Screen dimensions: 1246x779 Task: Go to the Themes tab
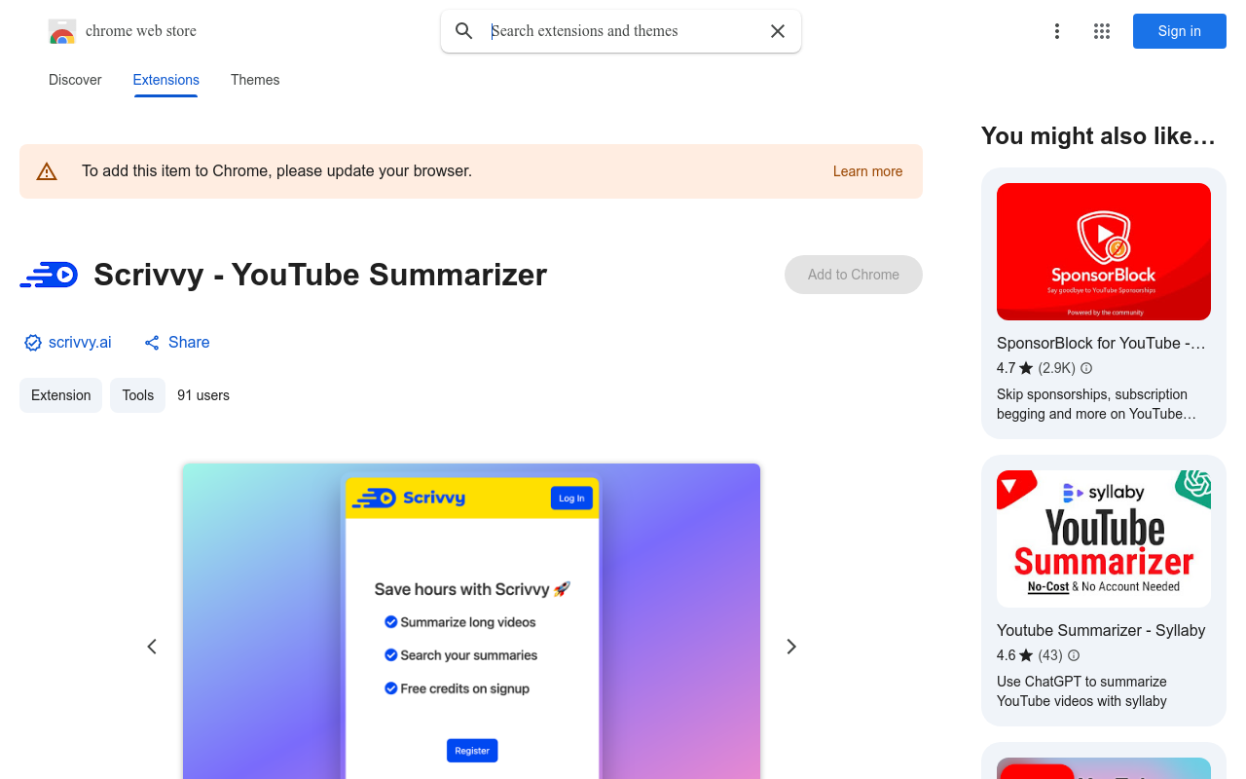click(255, 80)
